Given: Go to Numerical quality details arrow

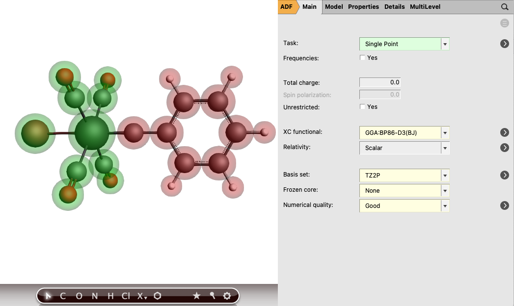Looking at the screenshot, I should click(x=505, y=205).
